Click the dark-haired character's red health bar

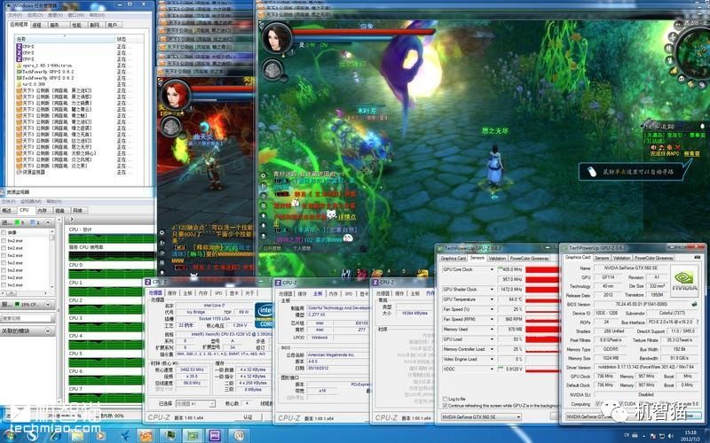click(365, 32)
